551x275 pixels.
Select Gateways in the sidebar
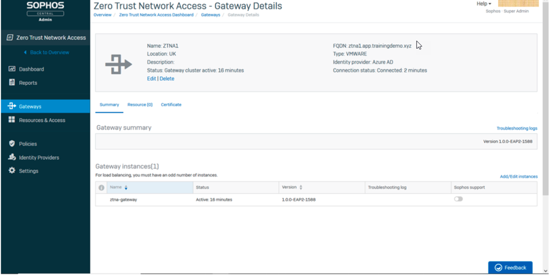click(x=46, y=106)
